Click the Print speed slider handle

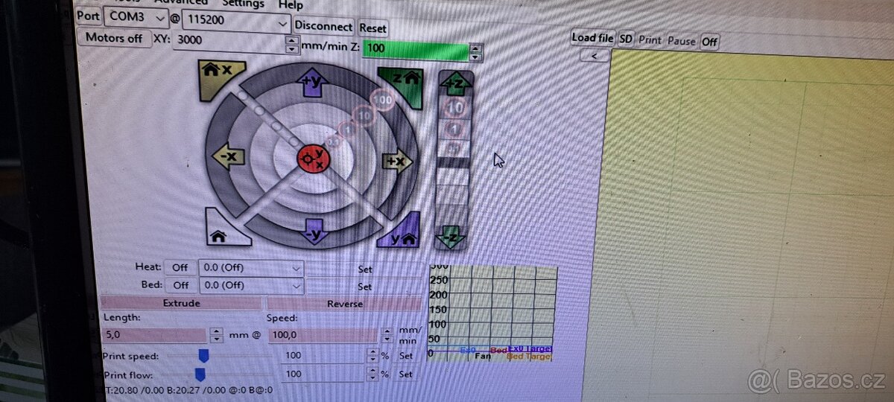(203, 355)
